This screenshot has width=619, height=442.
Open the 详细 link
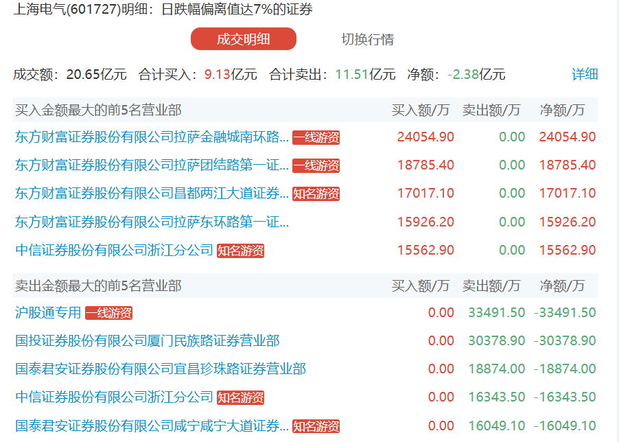585,74
